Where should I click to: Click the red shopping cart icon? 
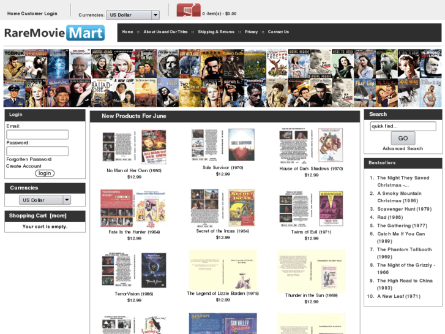click(189, 10)
